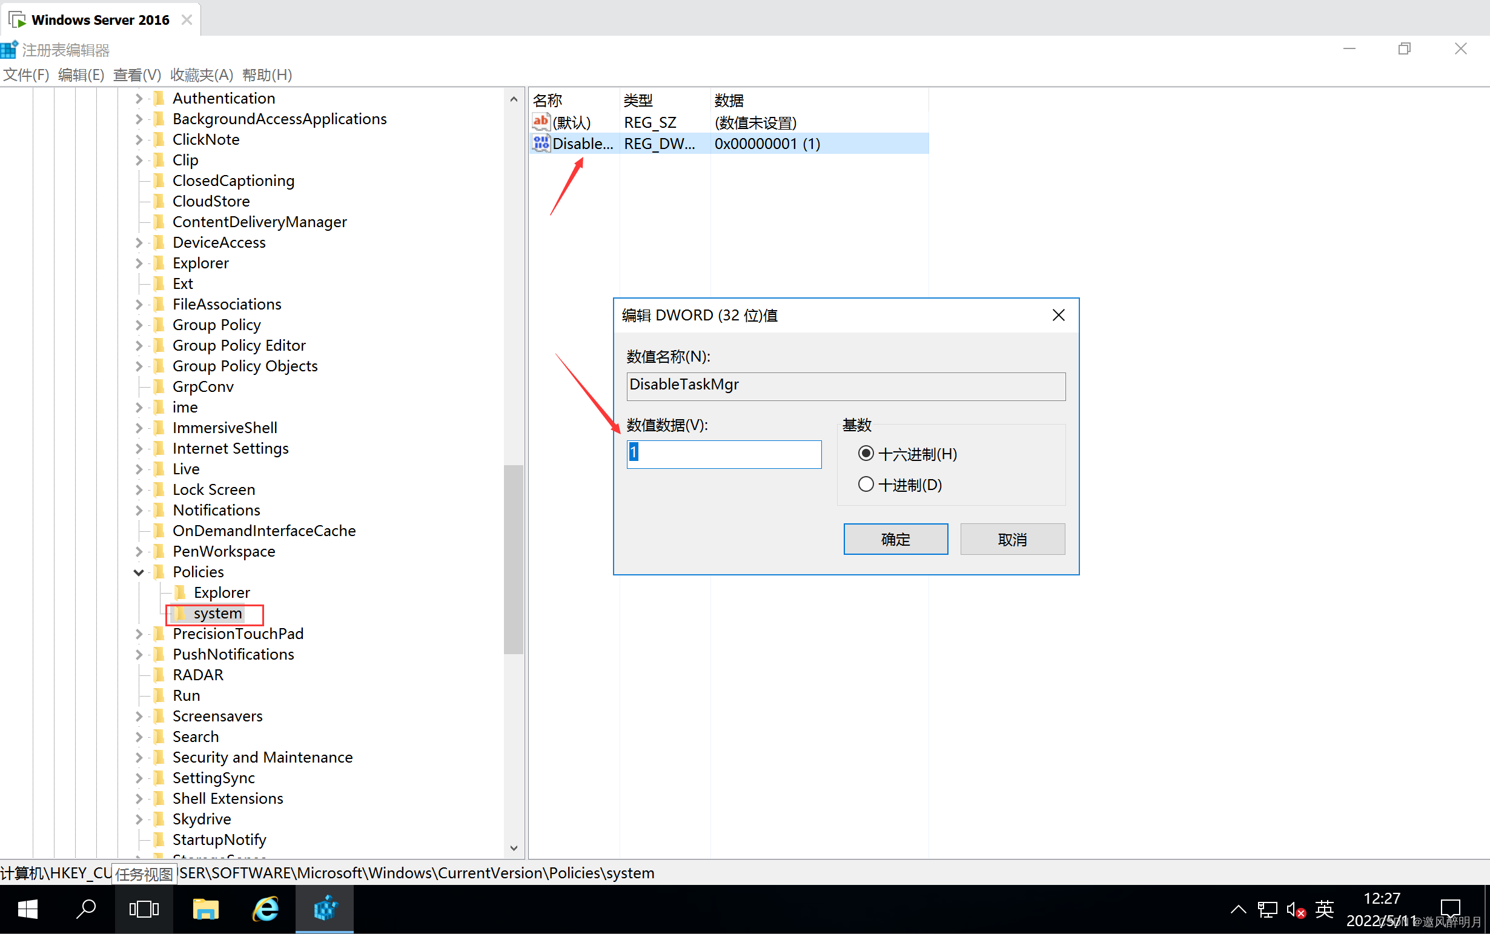This screenshot has width=1490, height=934.
Task: Open Task View on taskbar
Action: [144, 909]
